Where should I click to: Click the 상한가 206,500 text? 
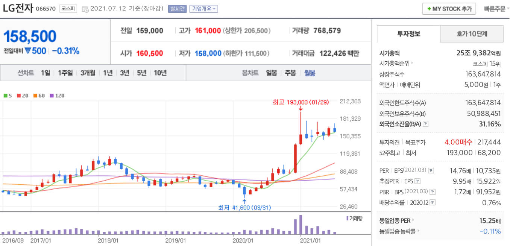pos(247,31)
